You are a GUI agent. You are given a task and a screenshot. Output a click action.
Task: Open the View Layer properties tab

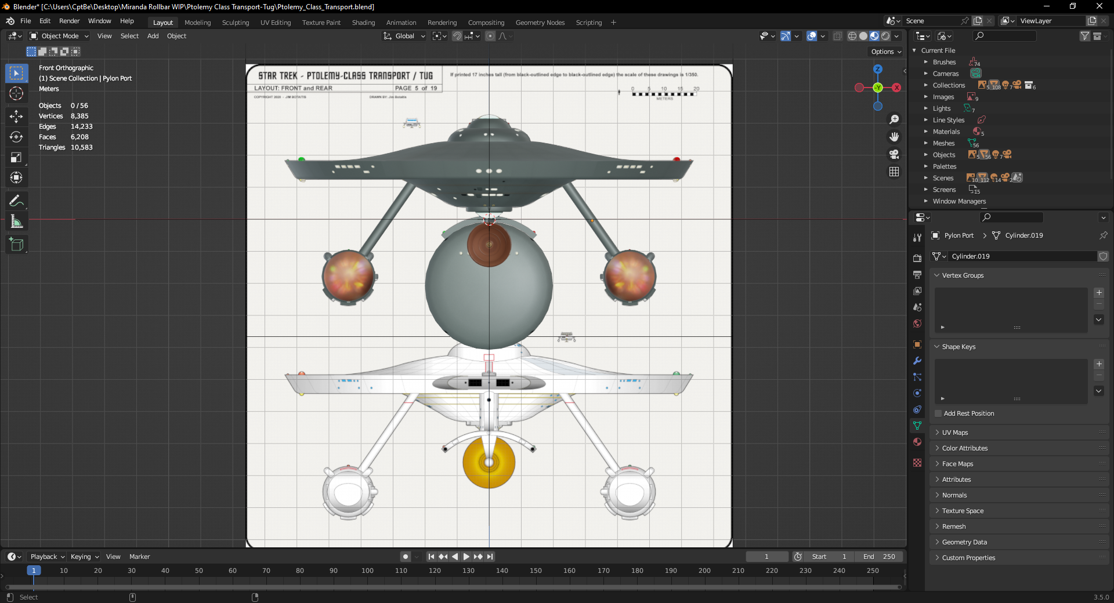click(x=917, y=290)
